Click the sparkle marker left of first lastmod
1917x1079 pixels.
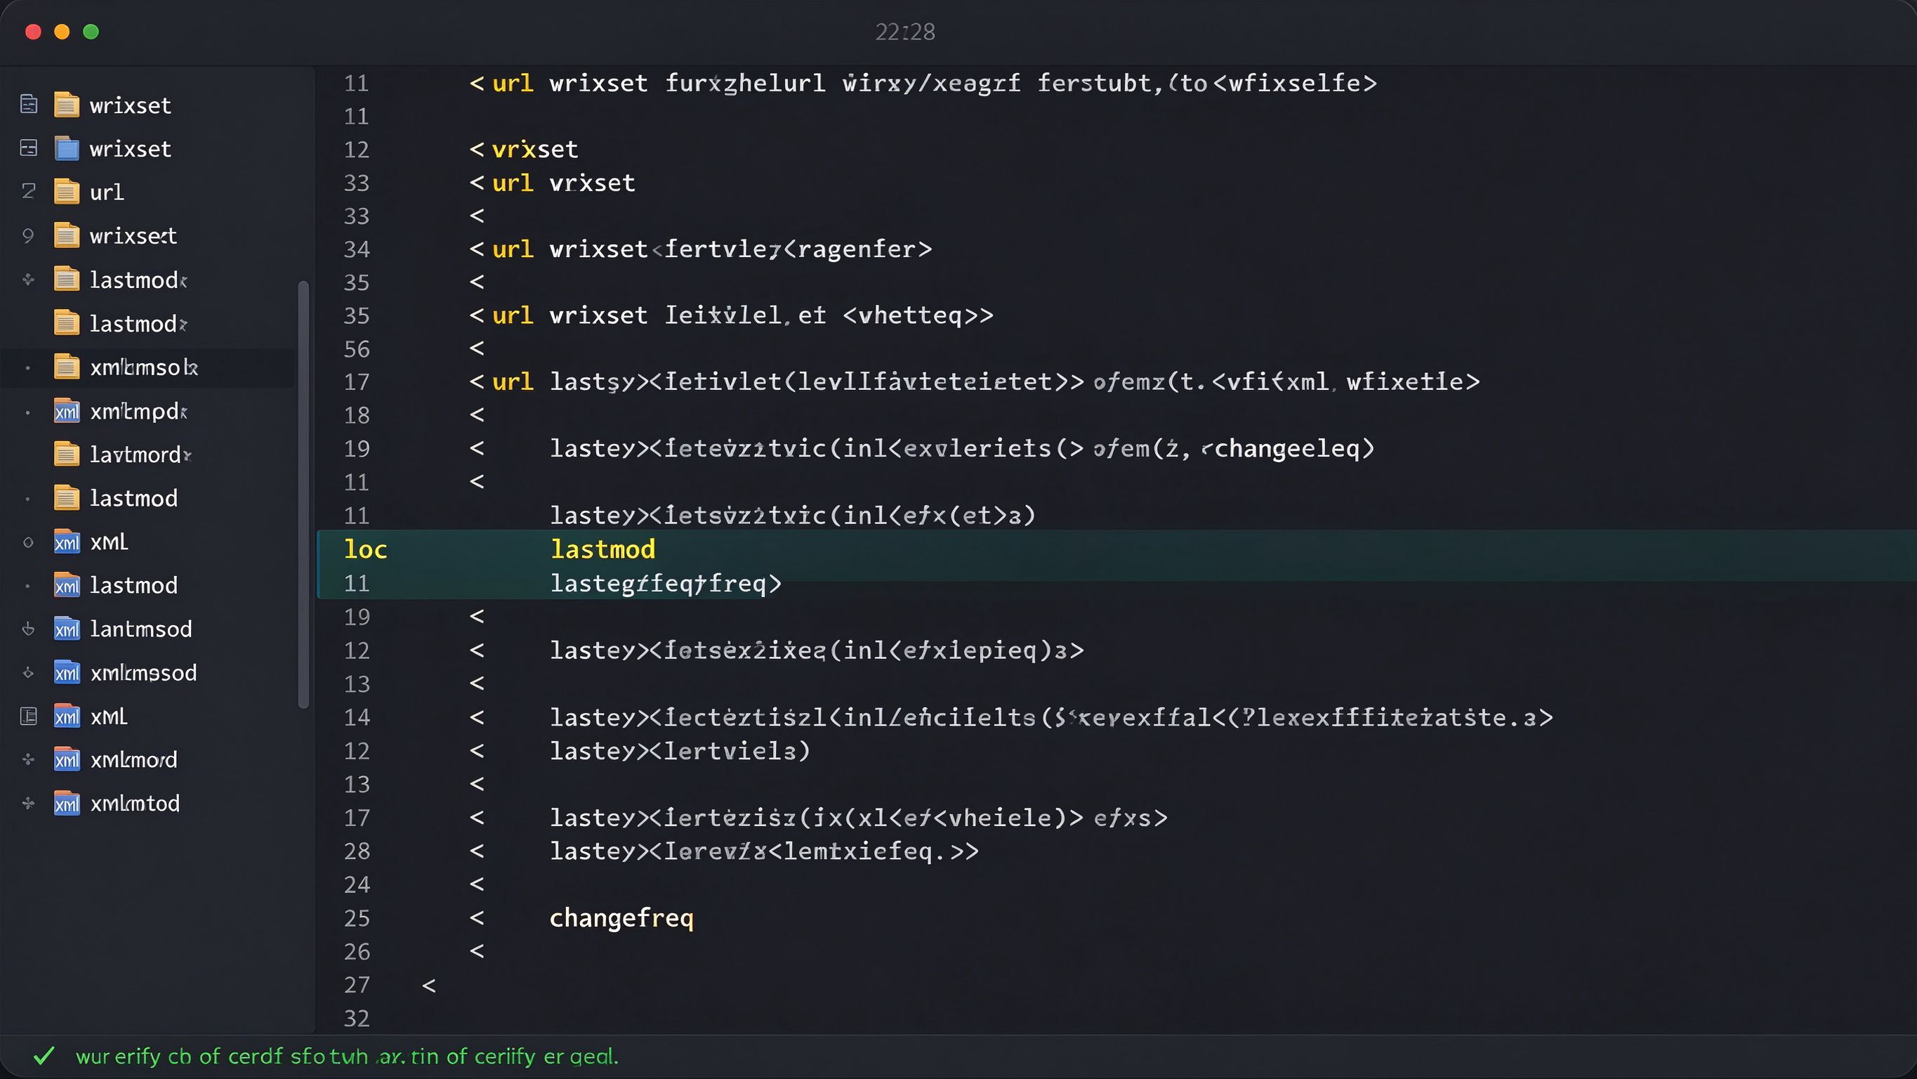[x=28, y=280]
